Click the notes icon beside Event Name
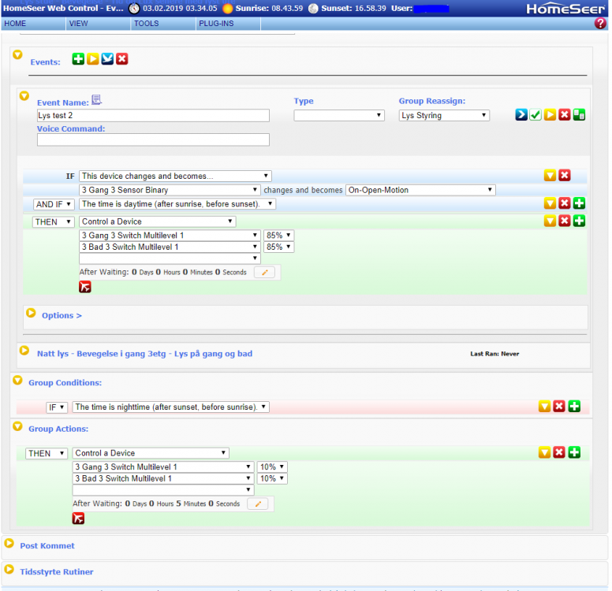Image resolution: width=612 pixels, height=591 pixels. [97, 99]
